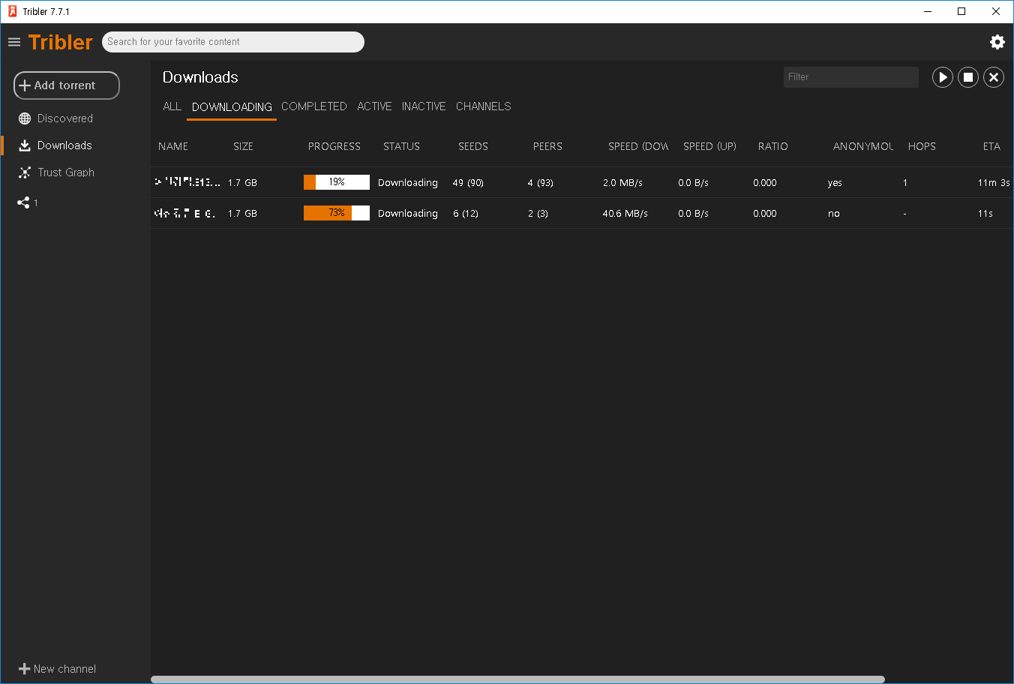Select the row with 6 (12) seeds
The width and height of the screenshot is (1014, 684).
coord(582,213)
